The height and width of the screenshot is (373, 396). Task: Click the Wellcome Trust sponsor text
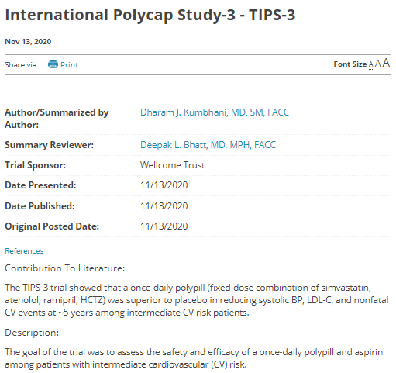(172, 165)
